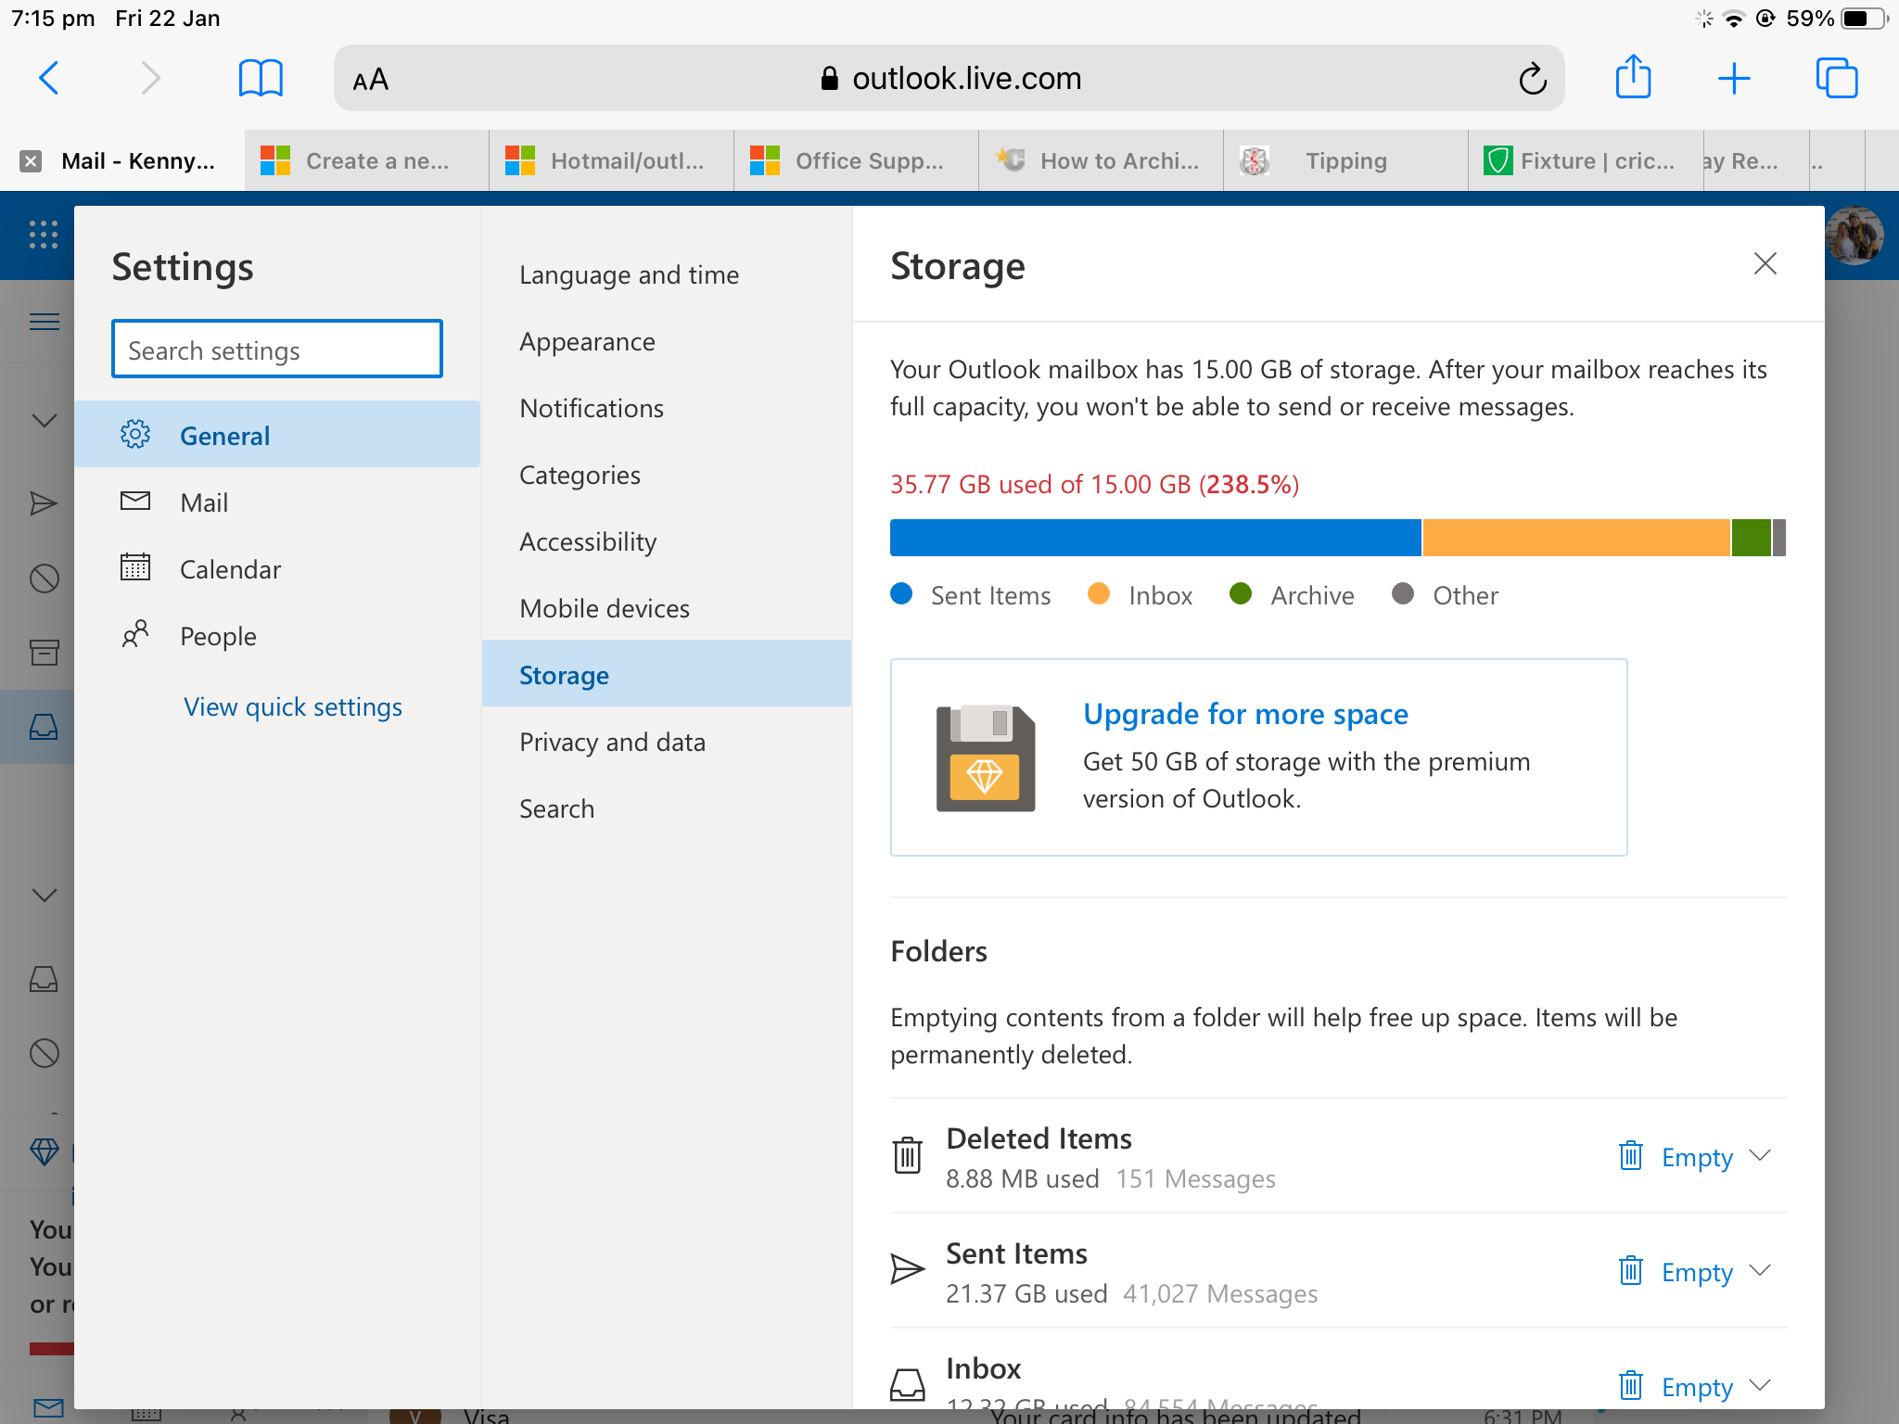
Task: Select Privacy and data in settings menu
Action: point(612,741)
